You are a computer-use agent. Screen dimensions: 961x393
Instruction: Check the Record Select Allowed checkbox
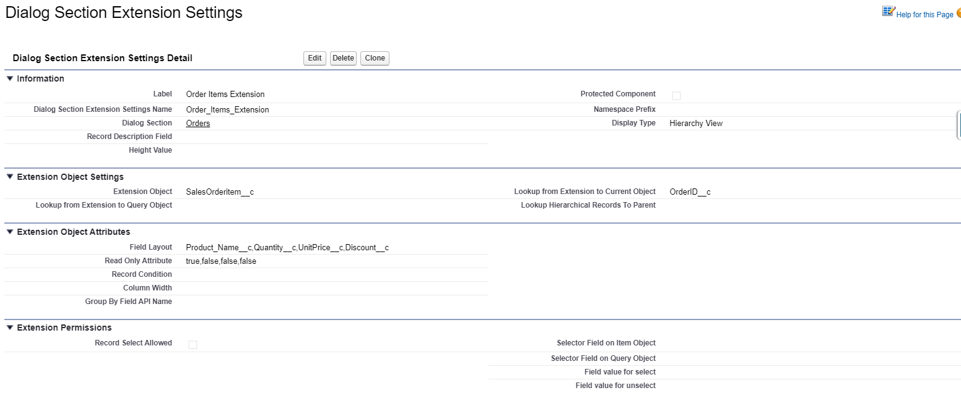click(x=193, y=345)
